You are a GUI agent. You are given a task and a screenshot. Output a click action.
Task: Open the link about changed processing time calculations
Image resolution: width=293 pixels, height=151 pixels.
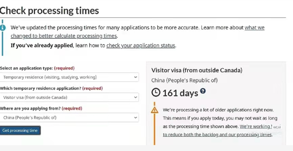coord(64,36)
